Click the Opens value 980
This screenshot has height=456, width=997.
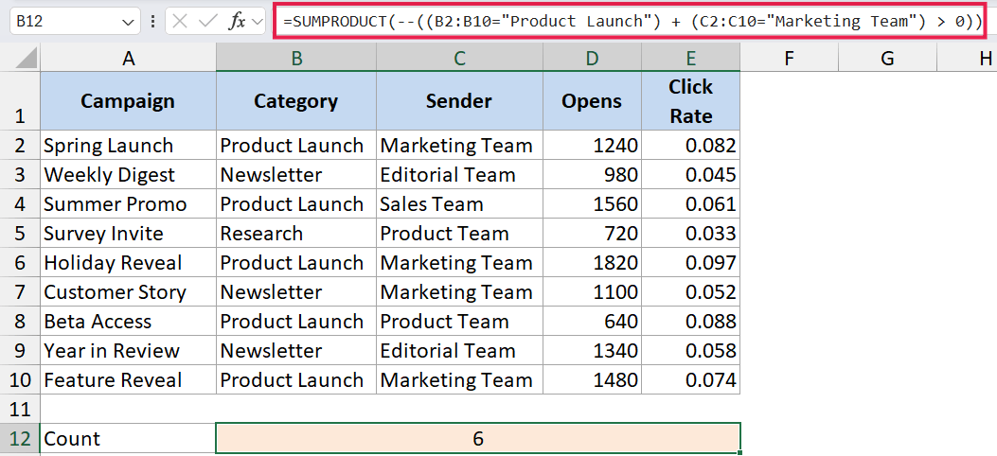coord(593,175)
